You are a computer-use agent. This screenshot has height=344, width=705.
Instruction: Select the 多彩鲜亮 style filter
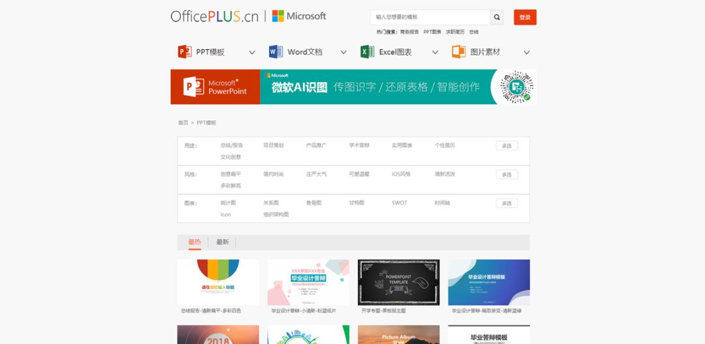230,186
